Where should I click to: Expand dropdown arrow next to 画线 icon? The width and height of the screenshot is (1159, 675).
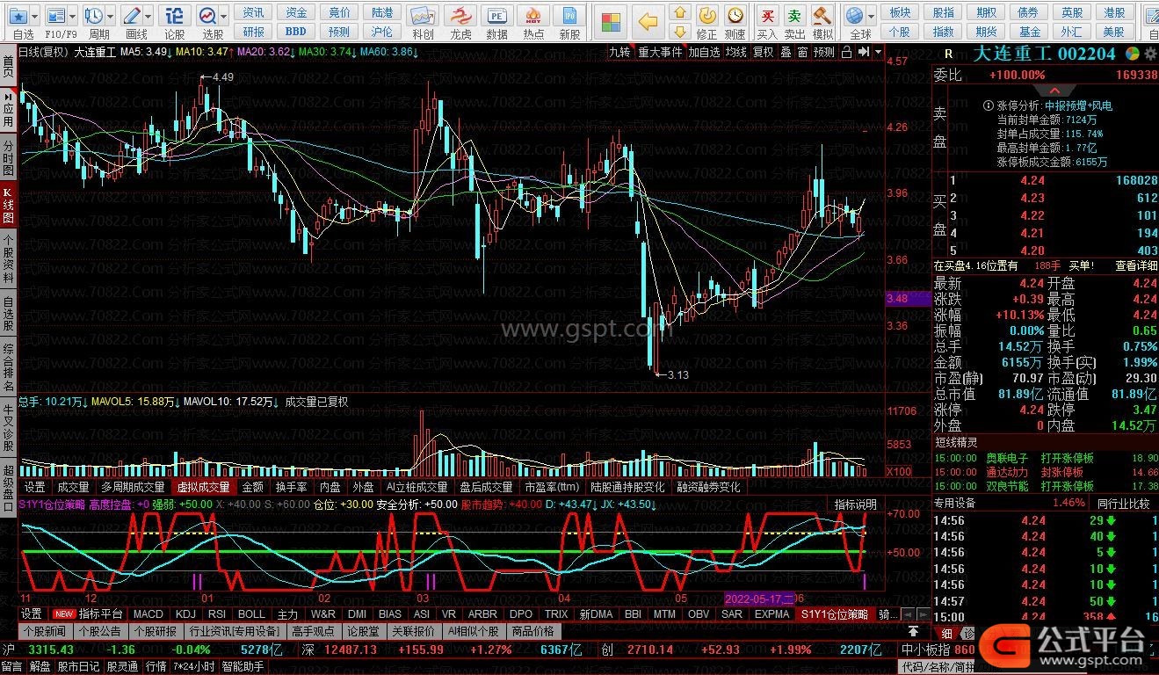point(148,16)
